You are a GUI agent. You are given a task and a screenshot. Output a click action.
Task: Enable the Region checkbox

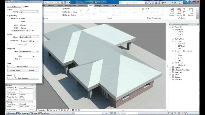tap(23, 6)
